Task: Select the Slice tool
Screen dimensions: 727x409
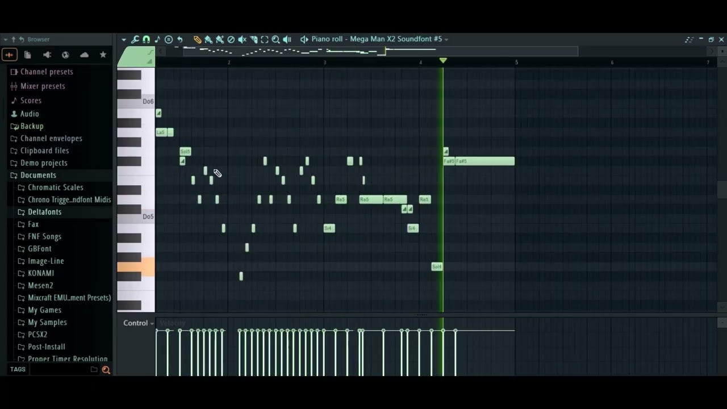Action: point(253,39)
